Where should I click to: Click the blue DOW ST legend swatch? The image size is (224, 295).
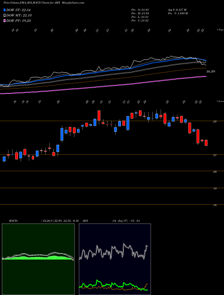tap(4, 10)
